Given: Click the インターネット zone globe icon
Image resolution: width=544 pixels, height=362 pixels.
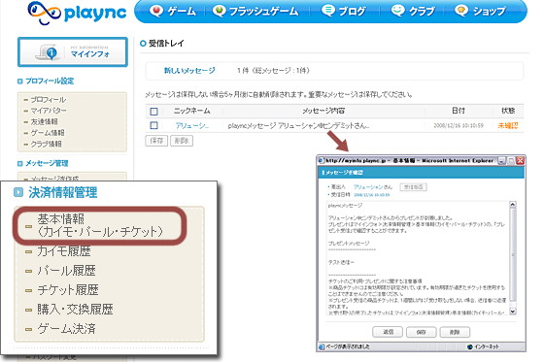Looking at the screenshot, I should coord(470,346).
